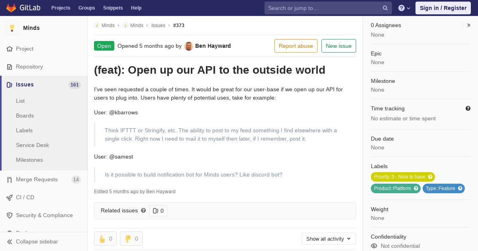Click the Time tracking help icon
Image resolution: width=478 pixels, height=251 pixels.
pos(468,108)
